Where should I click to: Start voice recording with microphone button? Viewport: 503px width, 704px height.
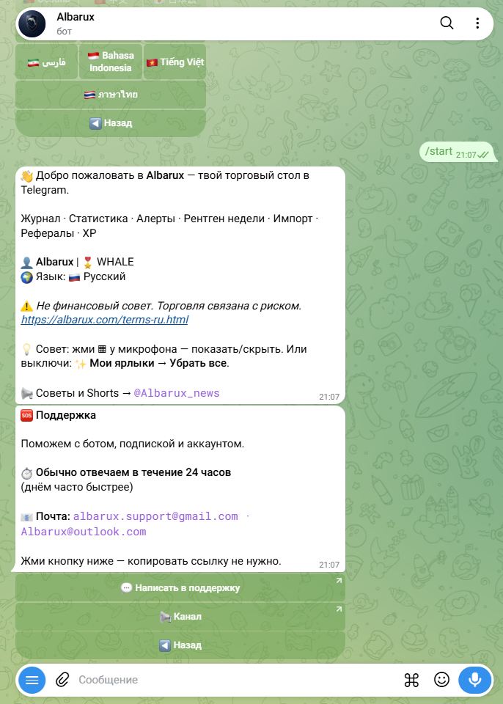tap(474, 680)
